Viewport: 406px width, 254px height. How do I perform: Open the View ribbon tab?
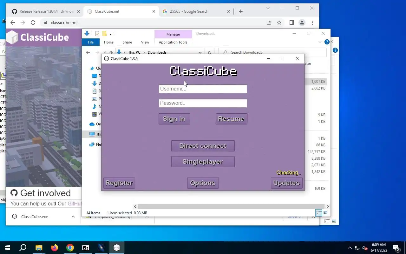pyautogui.click(x=145, y=42)
